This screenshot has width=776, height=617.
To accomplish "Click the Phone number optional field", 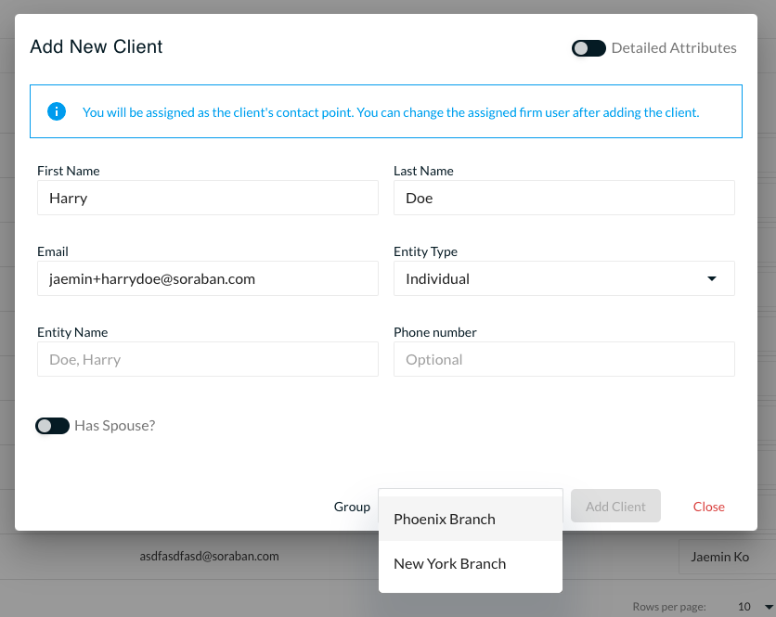I will point(563,359).
